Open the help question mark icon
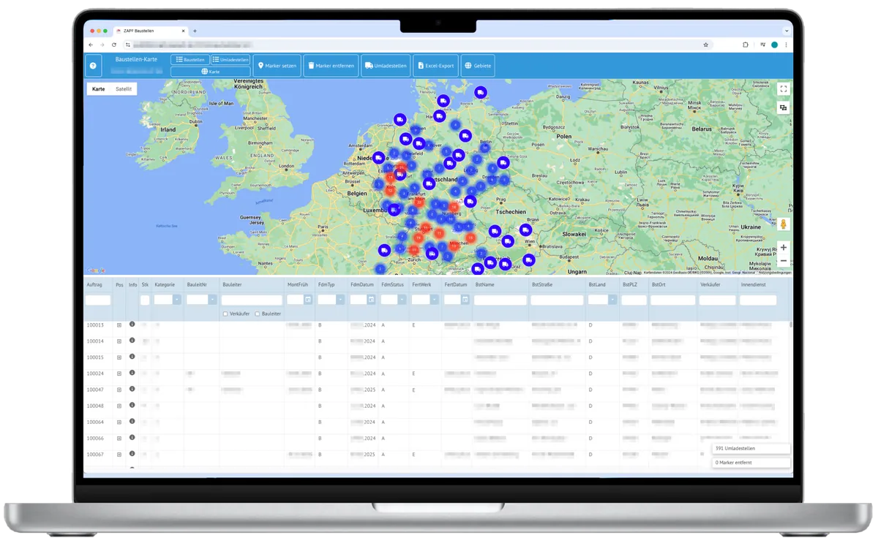Screen dimensions: 878x546 click(93, 66)
